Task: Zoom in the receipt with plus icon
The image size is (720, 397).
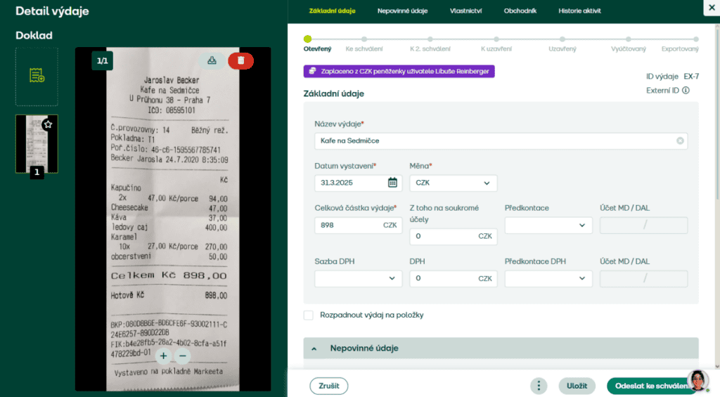Action: (x=163, y=356)
